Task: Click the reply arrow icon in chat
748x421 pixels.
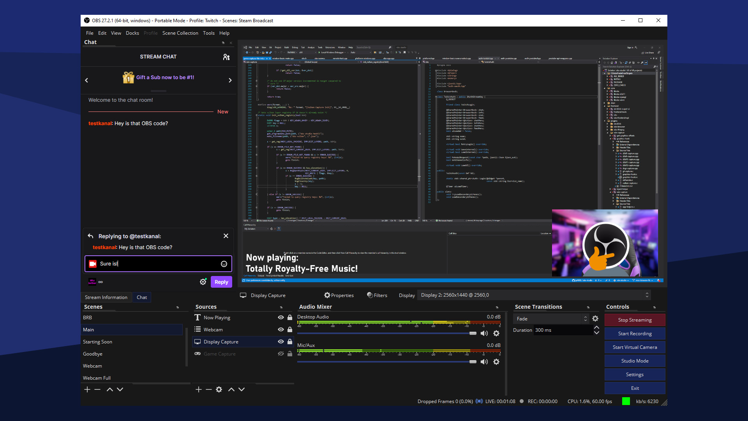Action: (x=91, y=236)
